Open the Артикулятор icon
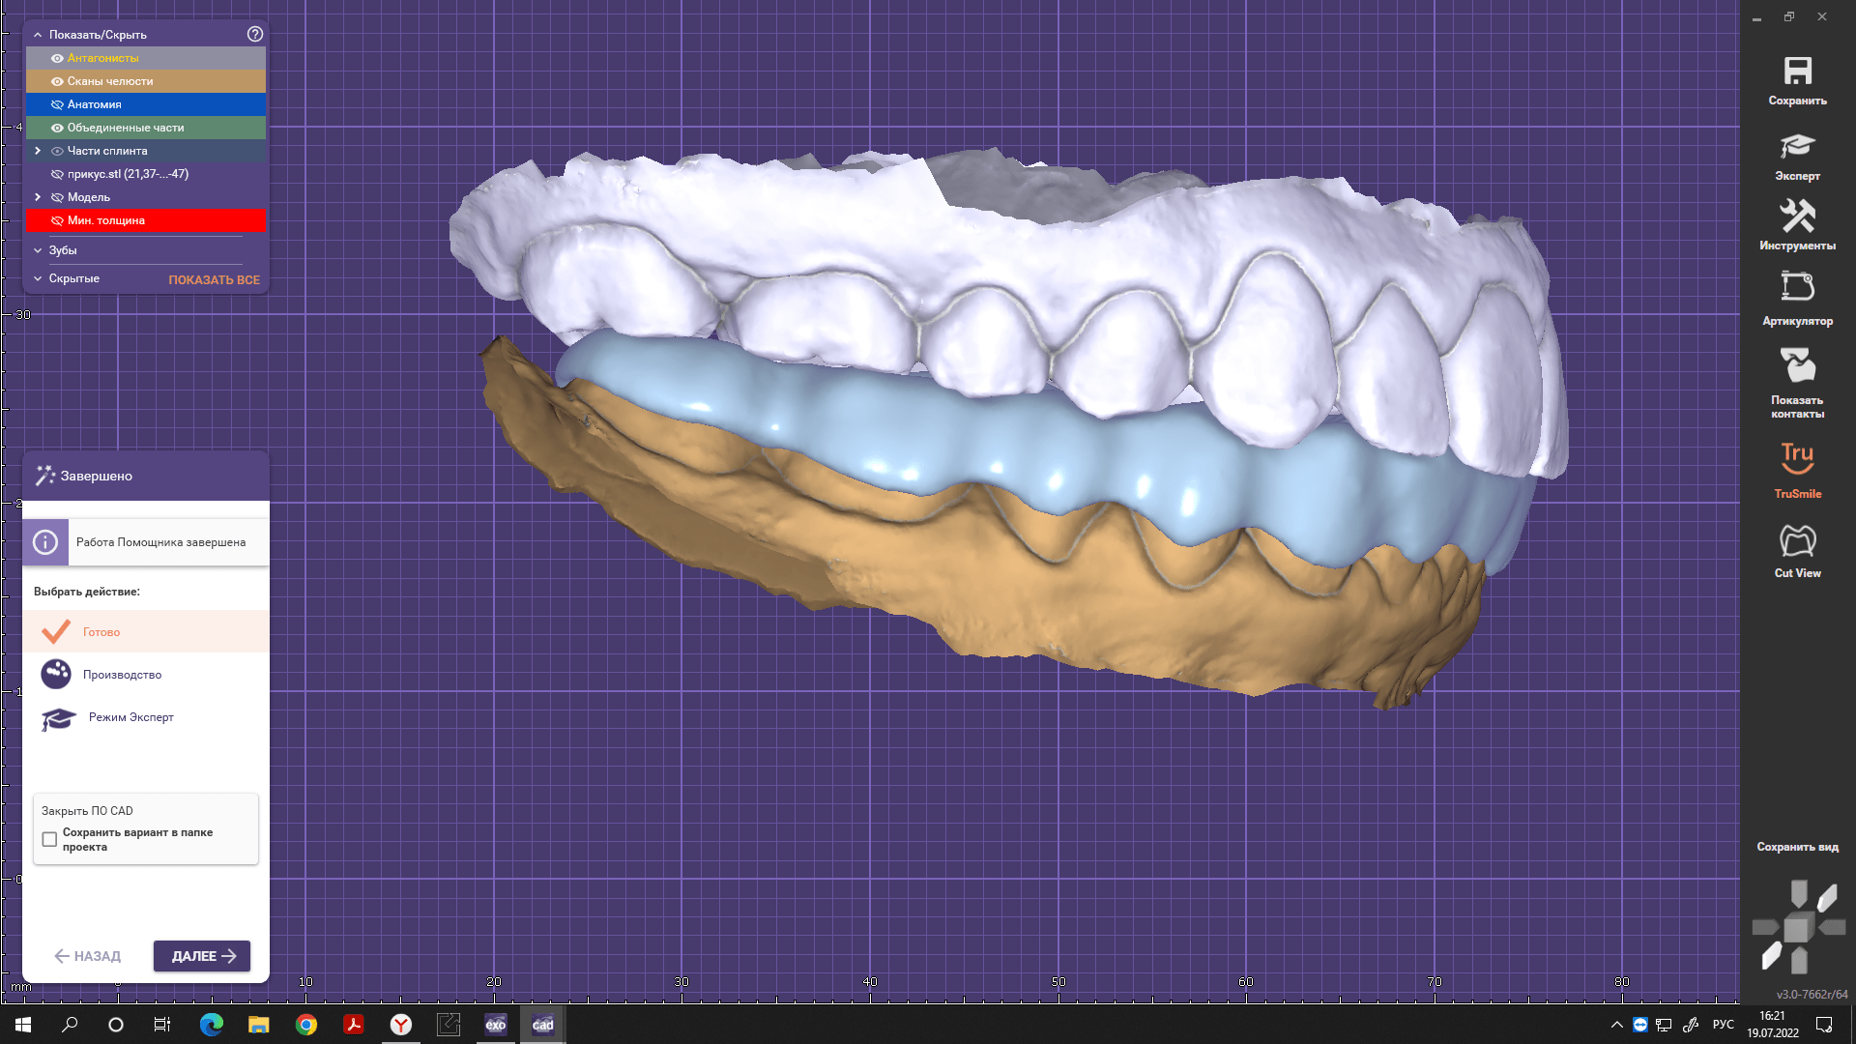 (1797, 287)
